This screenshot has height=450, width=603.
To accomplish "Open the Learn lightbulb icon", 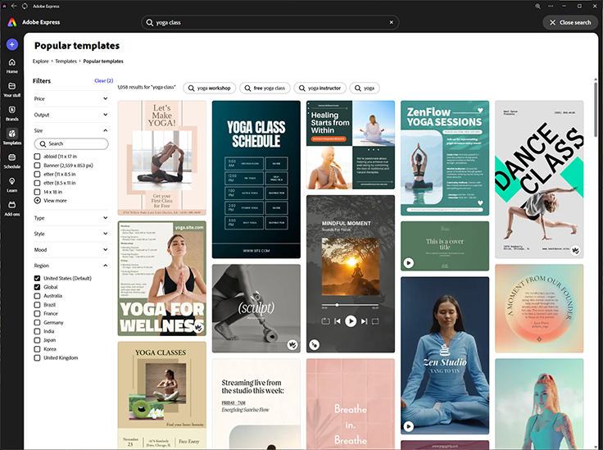I will tap(11, 184).
